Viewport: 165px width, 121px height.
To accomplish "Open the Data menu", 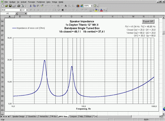I will [x=48, y=2].
